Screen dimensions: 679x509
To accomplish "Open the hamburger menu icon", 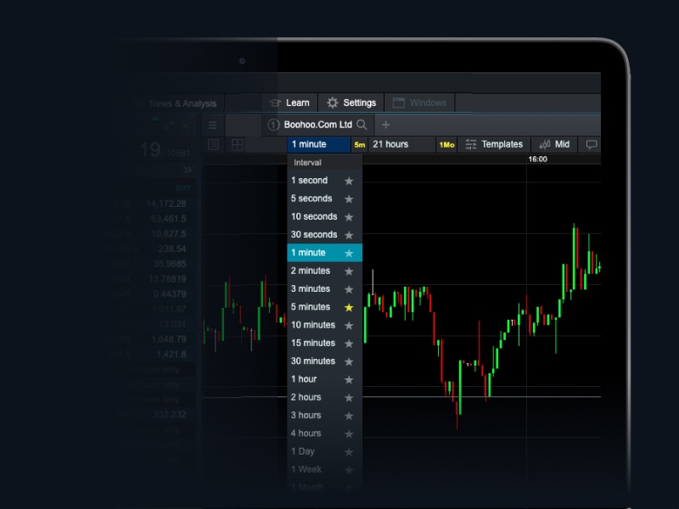I will coord(212,125).
